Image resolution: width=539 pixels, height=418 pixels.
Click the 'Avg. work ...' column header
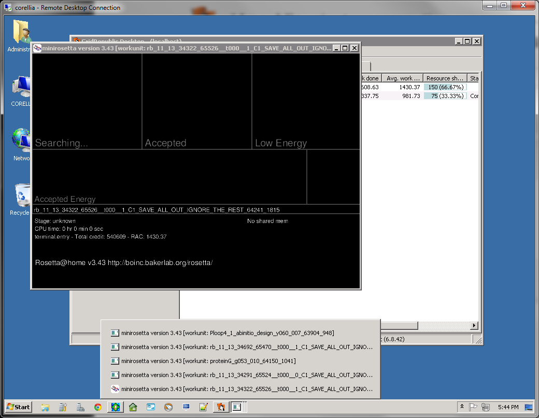tap(403, 78)
